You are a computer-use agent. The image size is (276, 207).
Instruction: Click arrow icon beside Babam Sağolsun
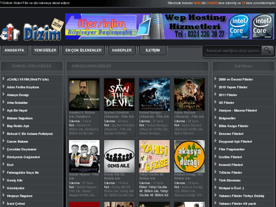[3, 117]
